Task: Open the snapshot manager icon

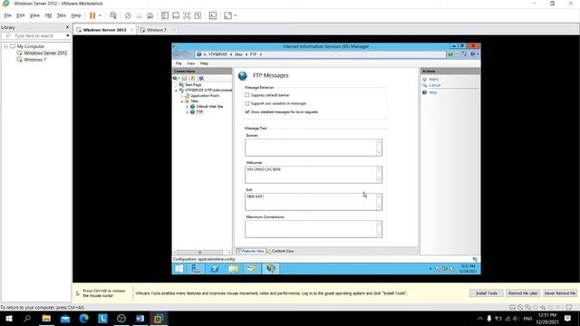Action: click(x=150, y=15)
